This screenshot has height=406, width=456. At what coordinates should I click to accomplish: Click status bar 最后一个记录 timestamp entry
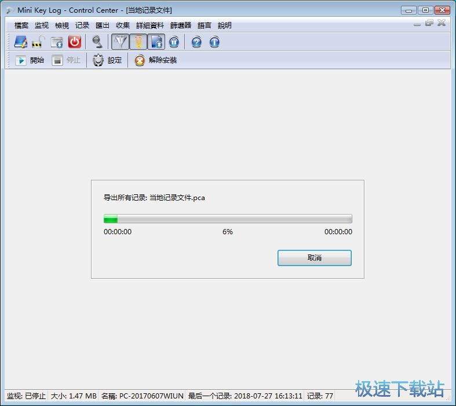pyautogui.click(x=245, y=396)
